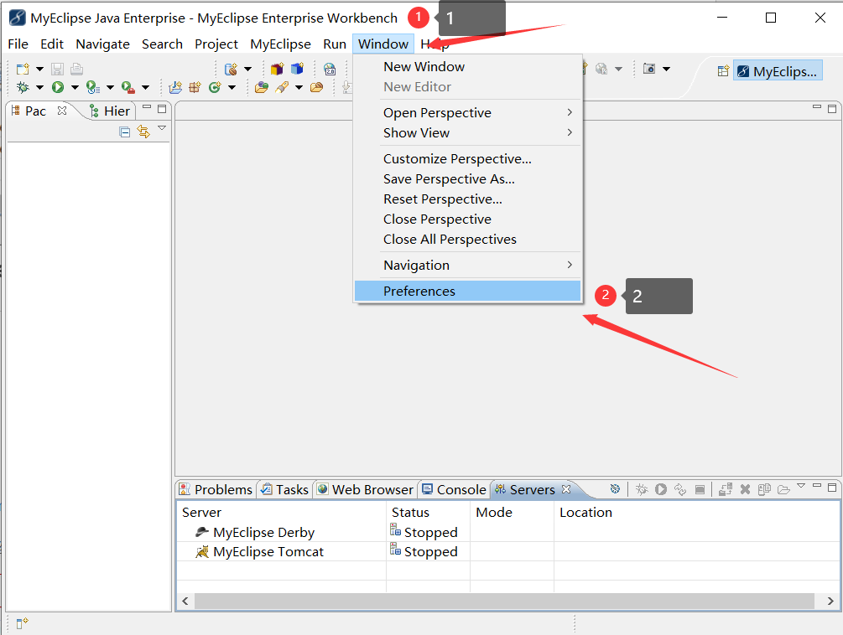Open the New wizard dropdown arrow
The image size is (843, 635).
[x=39, y=69]
